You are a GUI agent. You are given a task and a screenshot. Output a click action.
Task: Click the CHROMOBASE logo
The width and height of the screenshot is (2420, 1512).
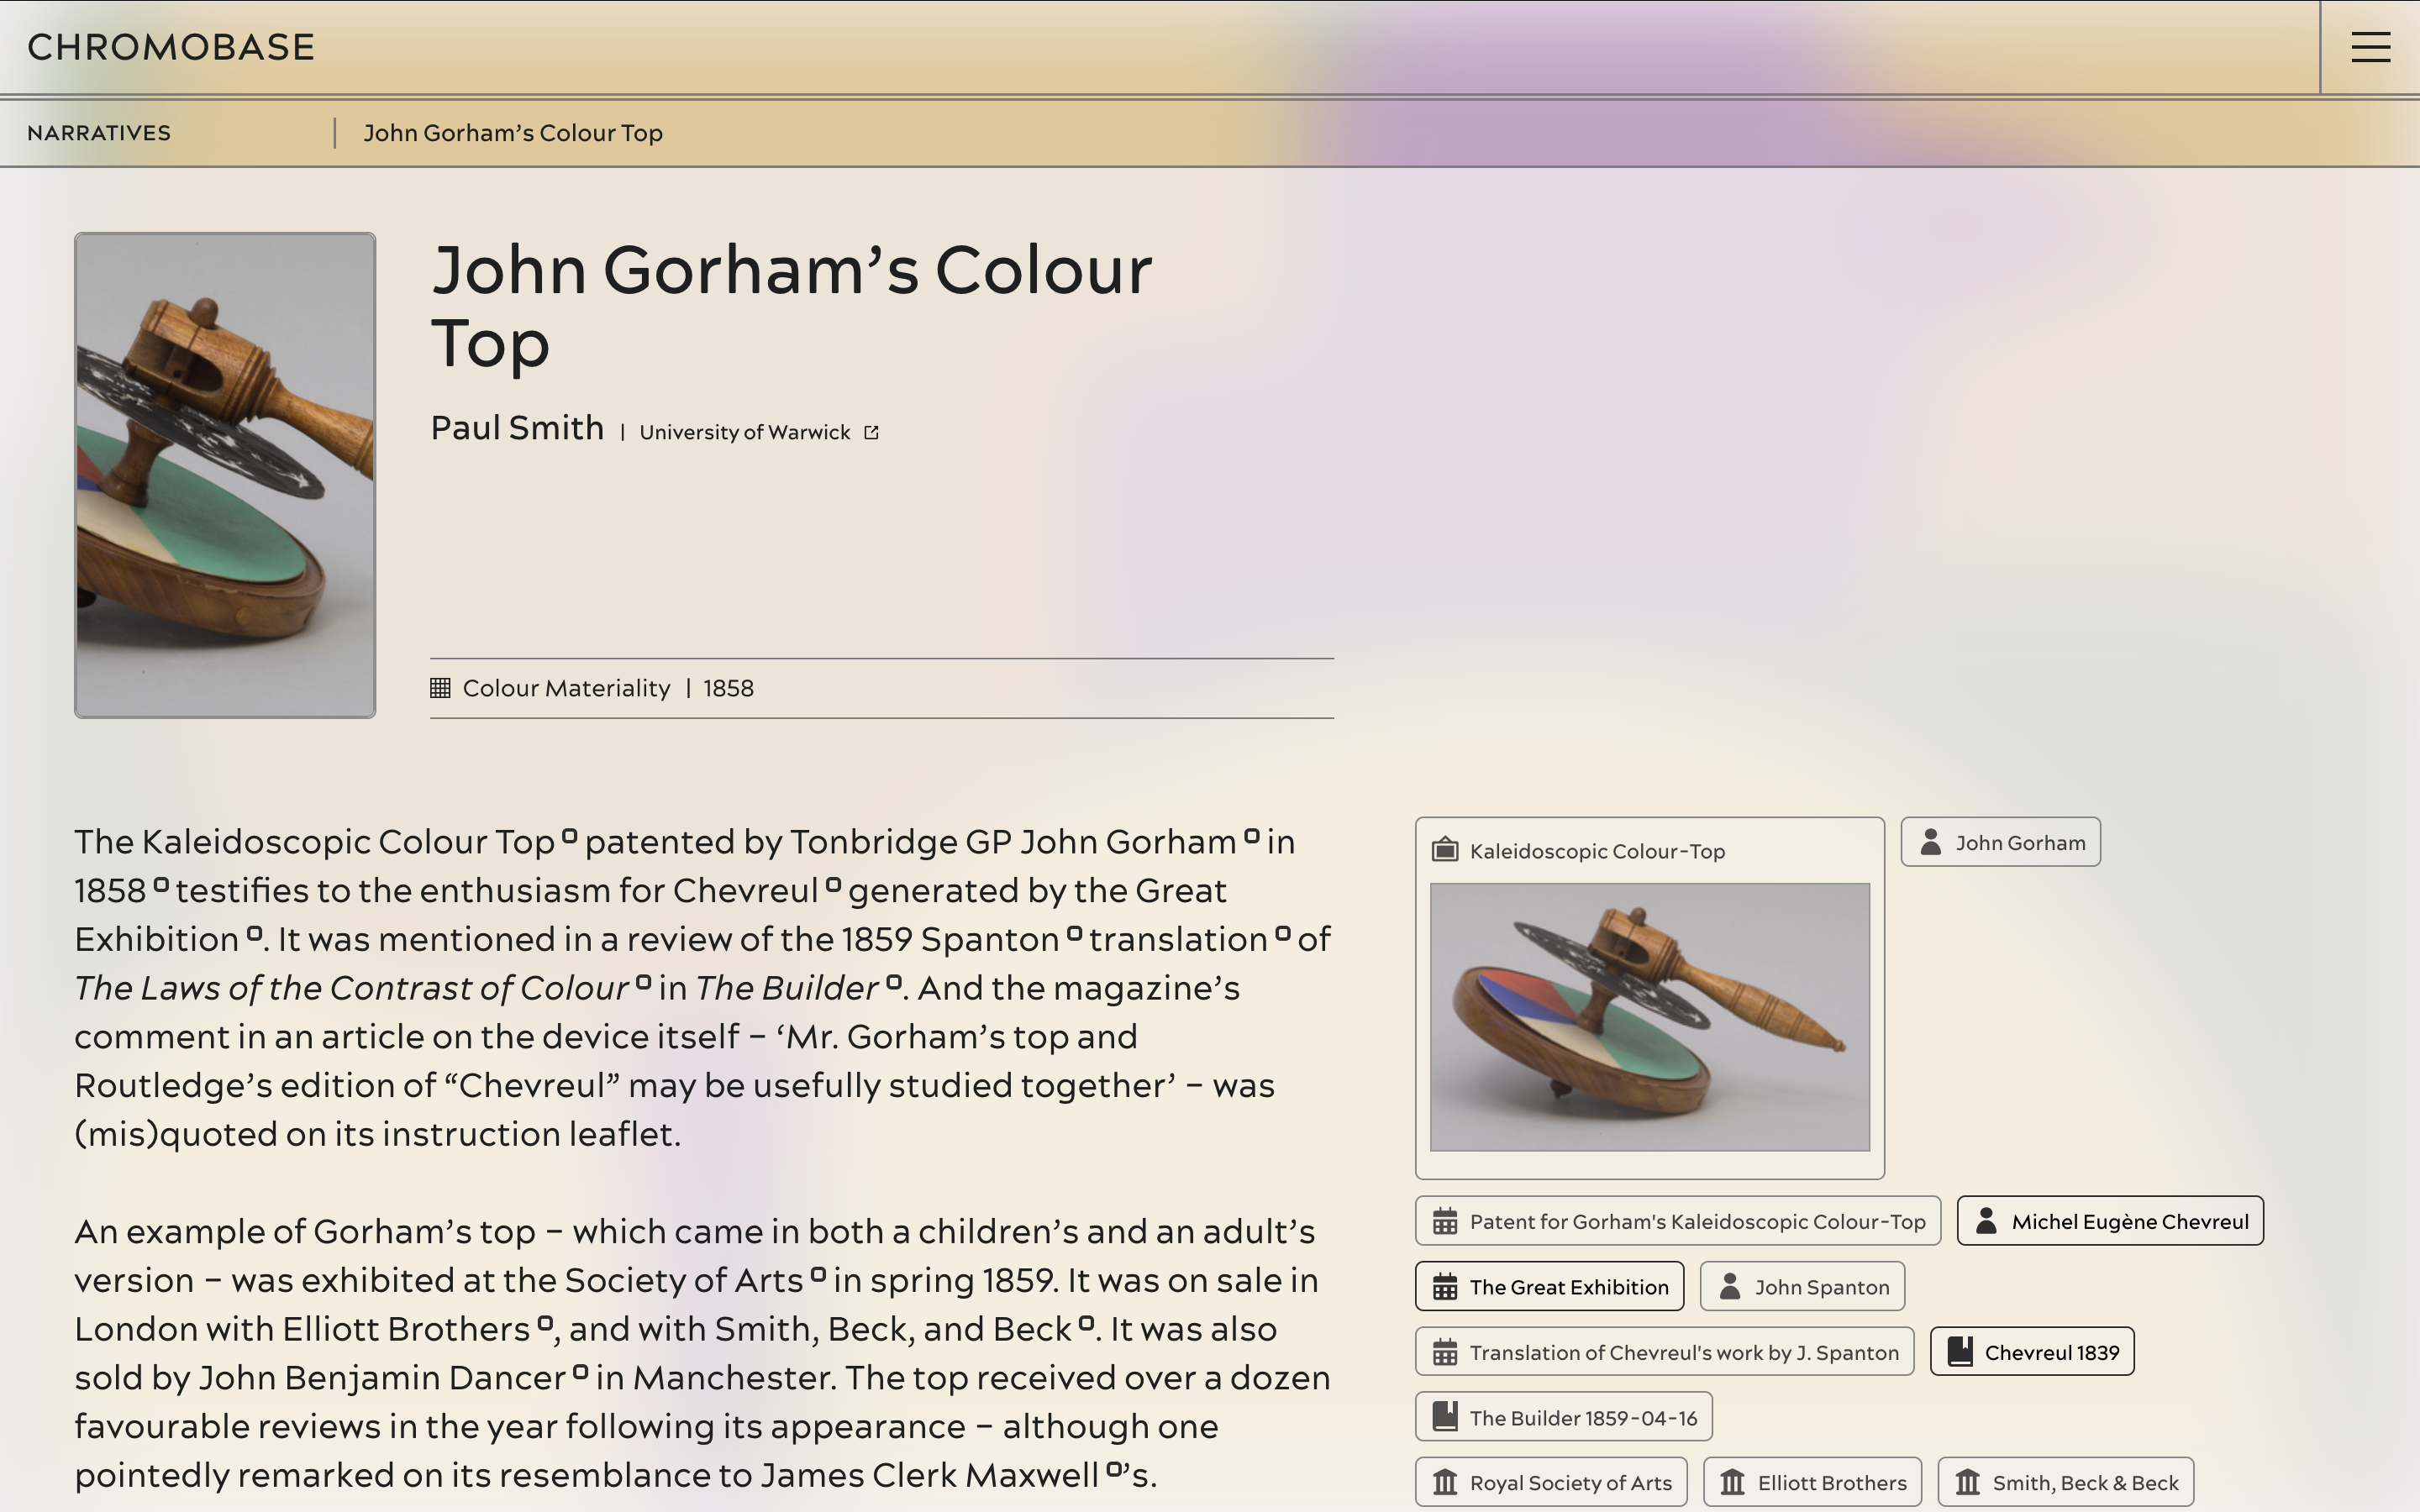click(x=171, y=47)
